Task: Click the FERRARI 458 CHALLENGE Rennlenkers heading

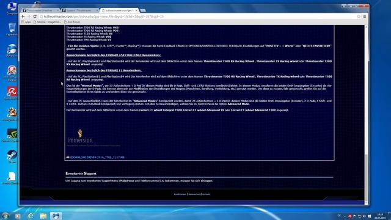Action: (x=114, y=55)
